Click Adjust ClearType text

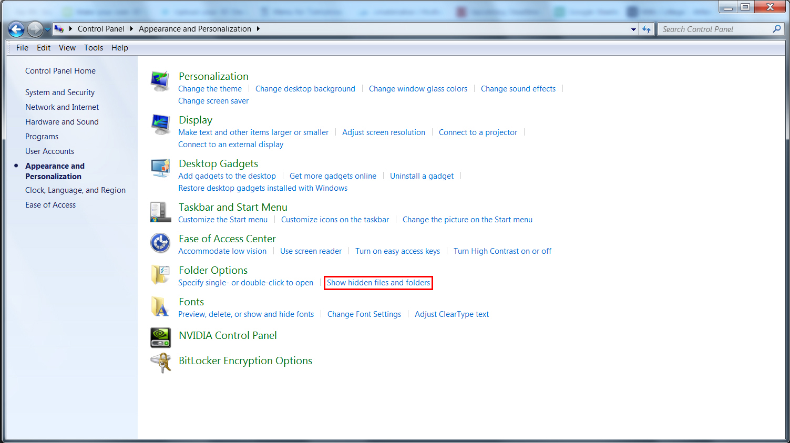click(452, 314)
